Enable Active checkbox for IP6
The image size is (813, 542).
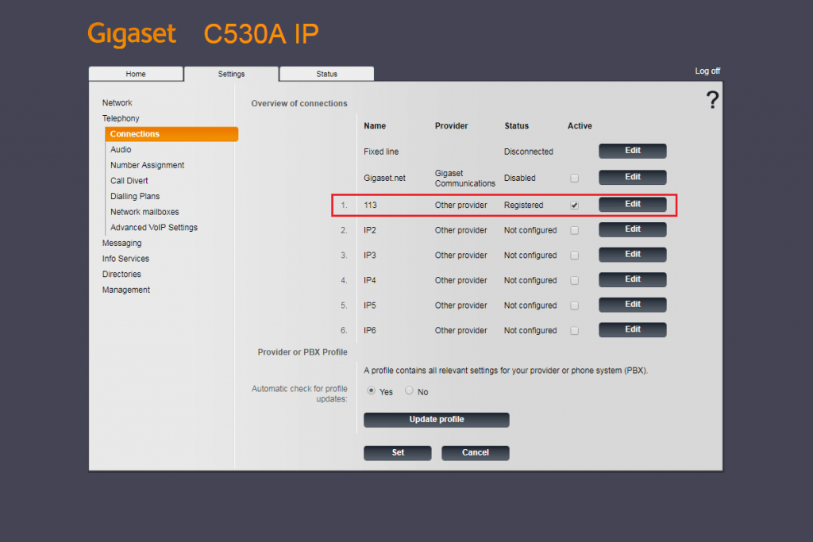tap(575, 331)
